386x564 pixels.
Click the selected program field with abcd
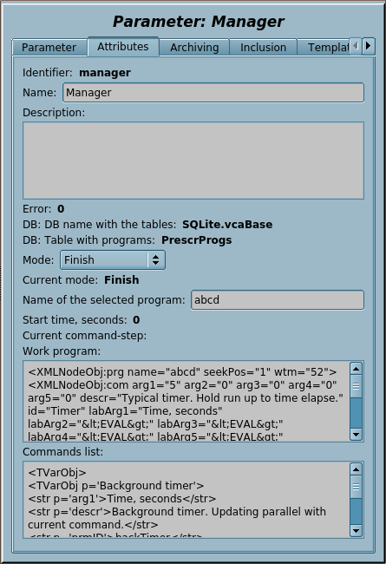coord(278,300)
